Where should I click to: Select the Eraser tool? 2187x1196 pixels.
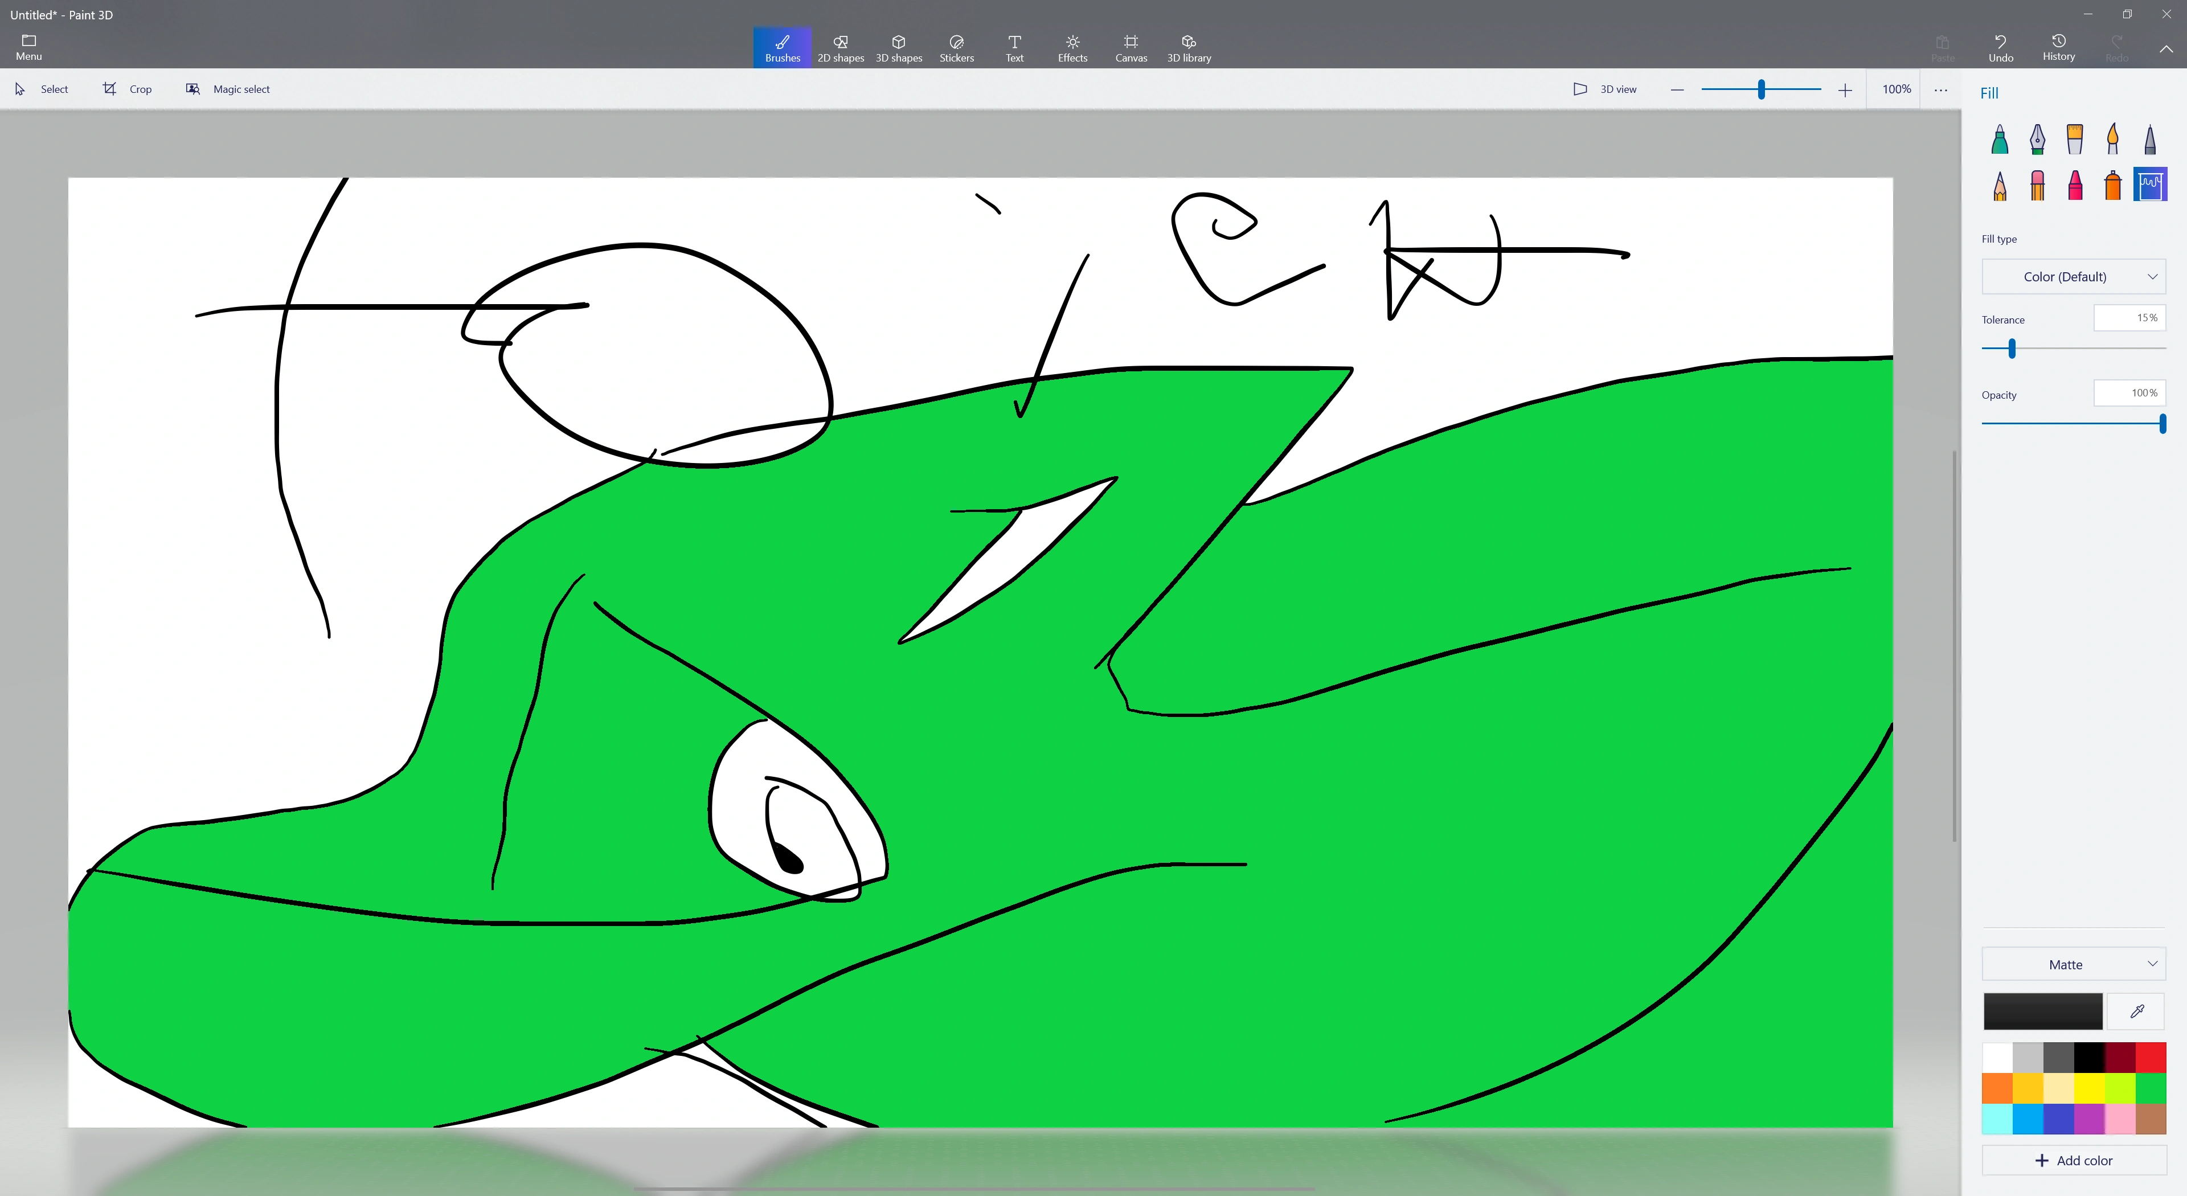click(2037, 185)
